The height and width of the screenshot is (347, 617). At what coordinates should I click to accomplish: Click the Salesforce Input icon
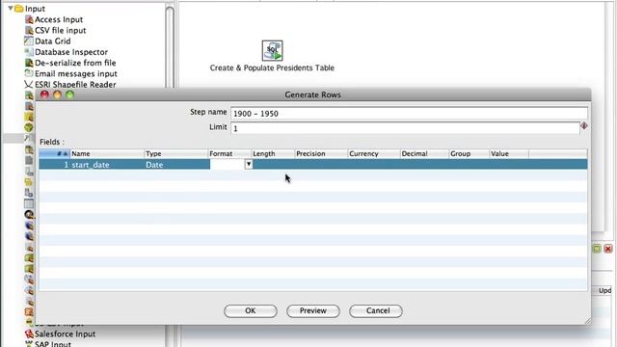point(29,334)
